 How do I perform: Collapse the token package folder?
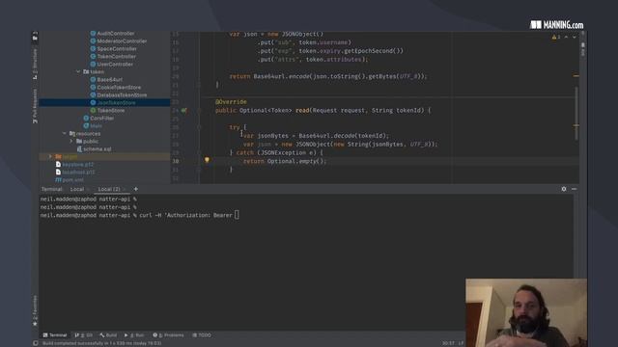(78, 71)
